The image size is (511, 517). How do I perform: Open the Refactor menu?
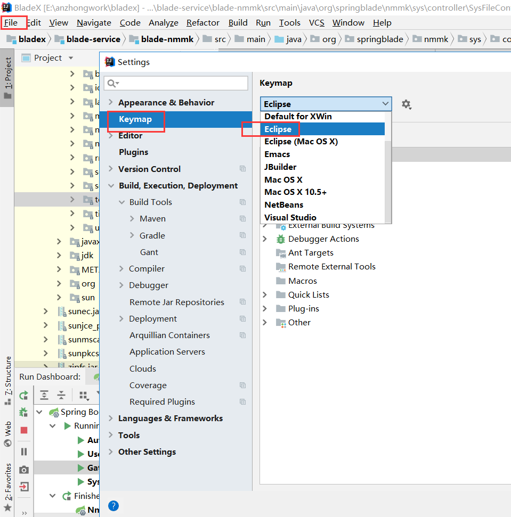point(202,22)
